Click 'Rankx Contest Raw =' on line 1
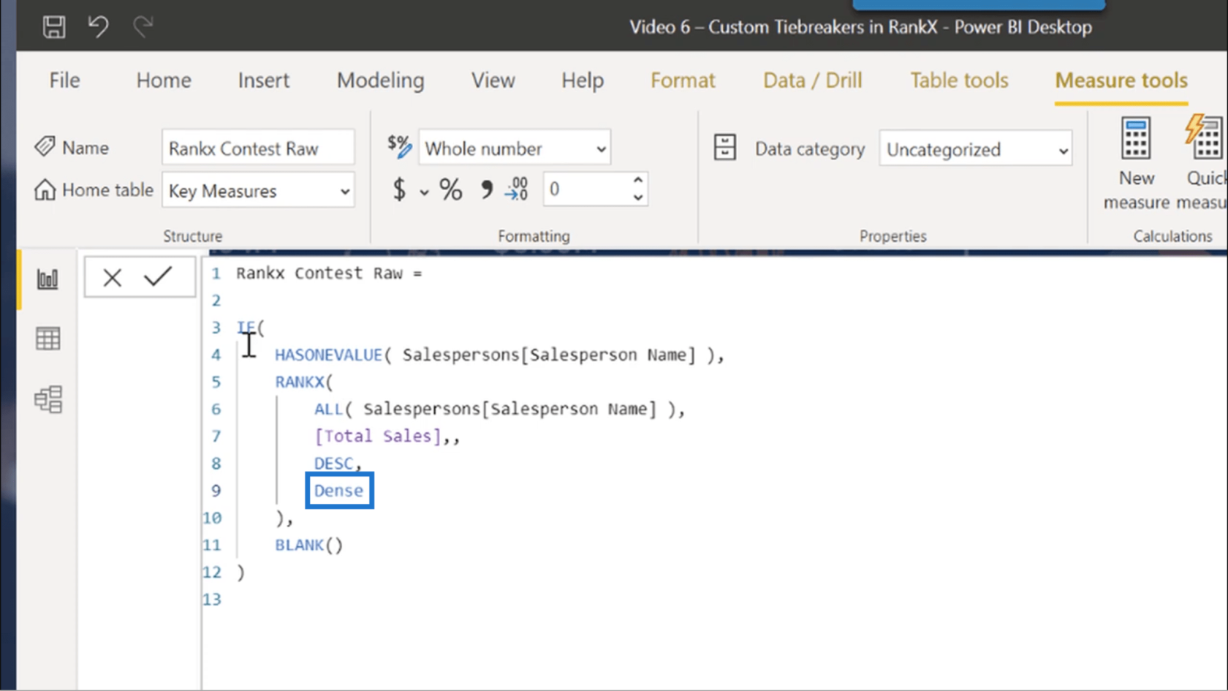The height and width of the screenshot is (691, 1228). point(329,273)
